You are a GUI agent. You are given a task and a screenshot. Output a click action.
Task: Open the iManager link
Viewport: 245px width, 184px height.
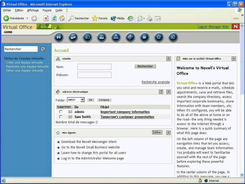(x=215, y=27)
